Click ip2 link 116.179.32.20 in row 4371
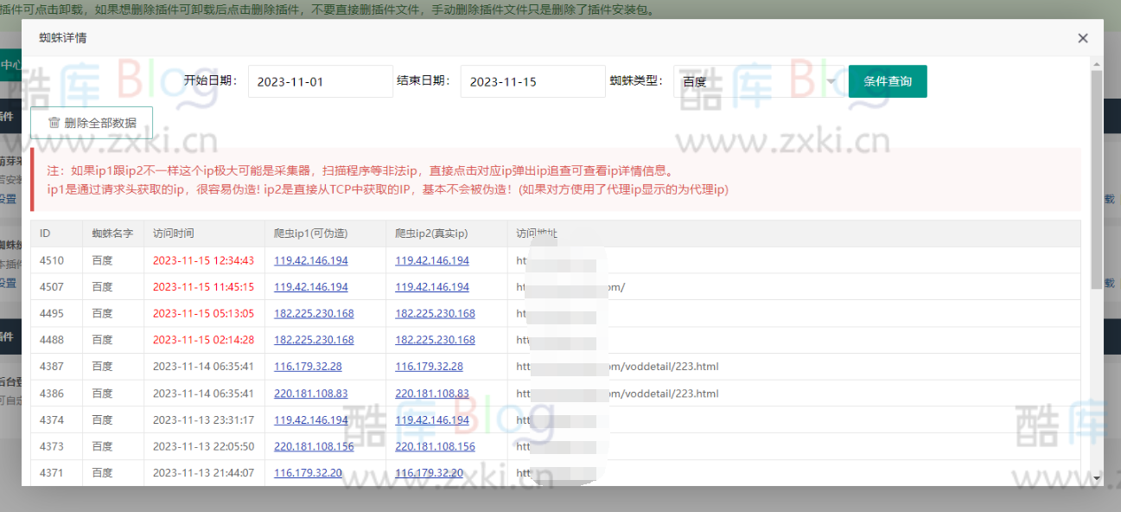 tap(429, 473)
